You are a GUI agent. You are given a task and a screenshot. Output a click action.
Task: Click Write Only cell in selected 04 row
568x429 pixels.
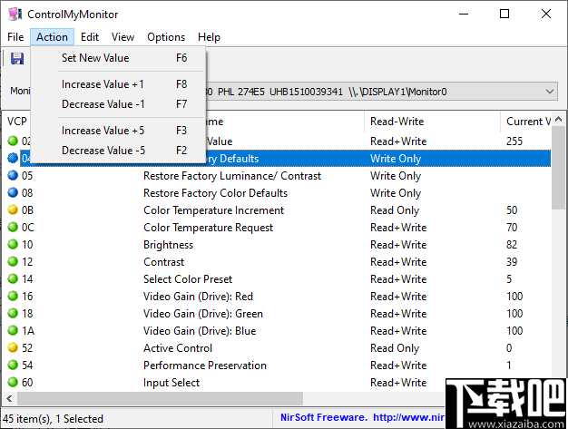(396, 159)
